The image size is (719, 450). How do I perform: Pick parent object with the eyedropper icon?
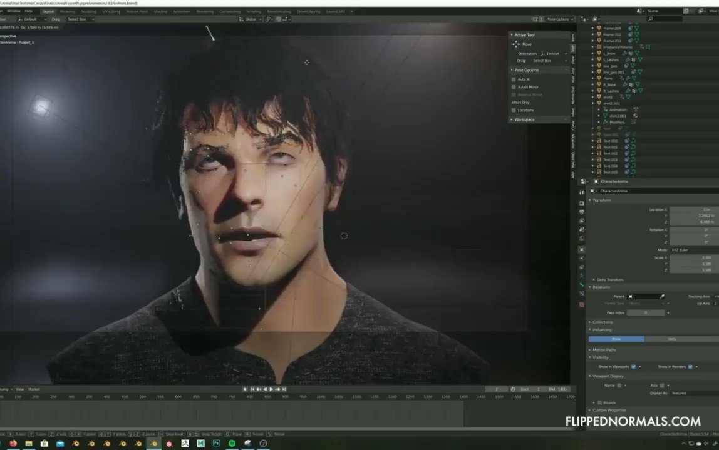tap(661, 297)
